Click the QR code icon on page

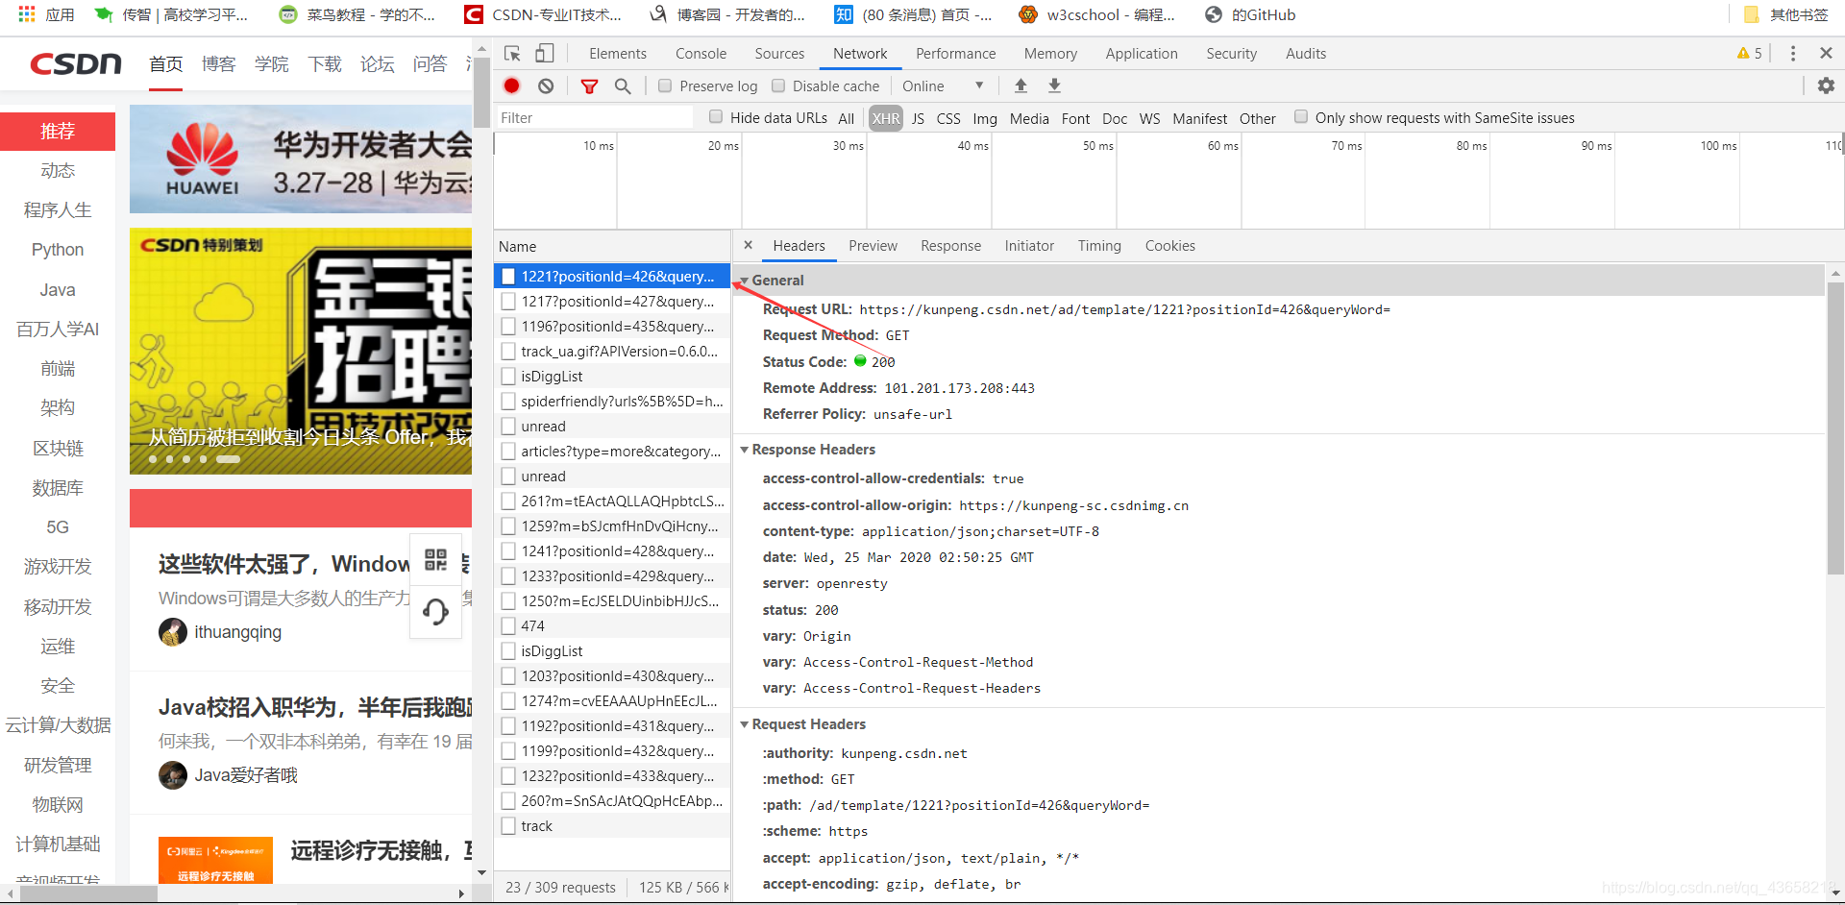(435, 560)
